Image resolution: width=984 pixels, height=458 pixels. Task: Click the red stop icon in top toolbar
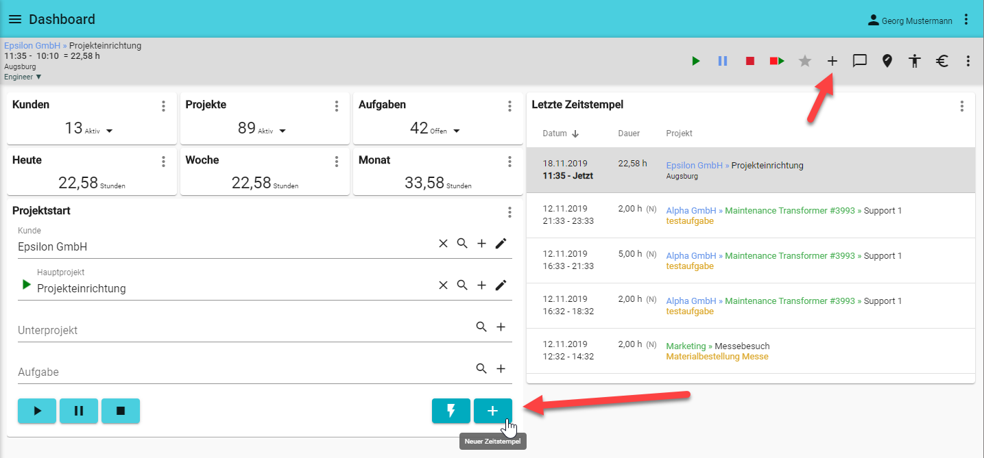pyautogui.click(x=750, y=61)
